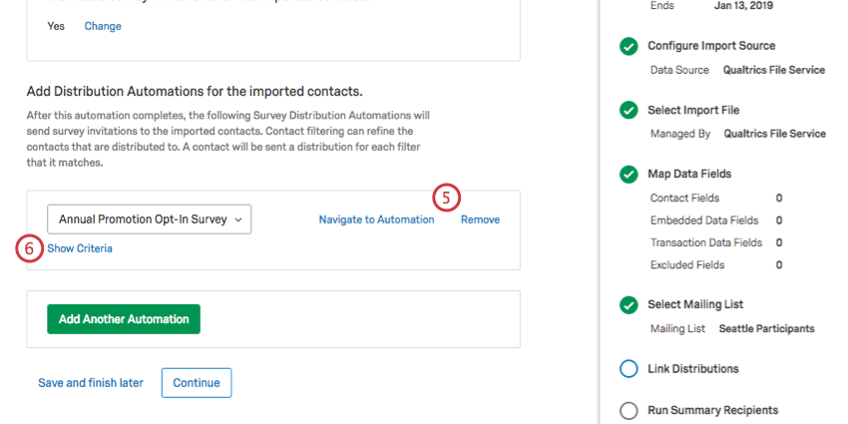Open the Run Summary Recipients step
This screenshot has width=848, height=424.
click(x=712, y=410)
